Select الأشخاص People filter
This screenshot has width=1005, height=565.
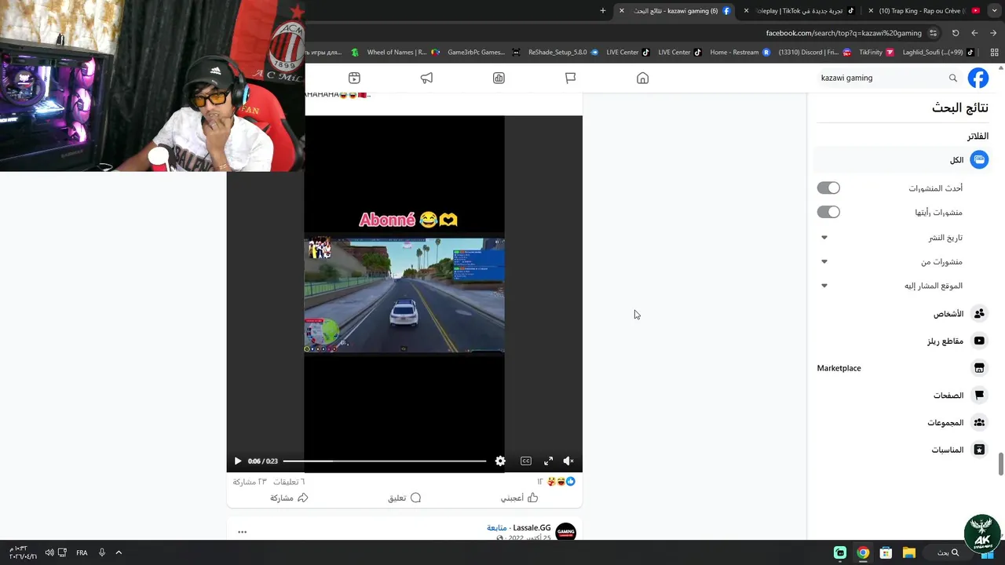coord(902,314)
